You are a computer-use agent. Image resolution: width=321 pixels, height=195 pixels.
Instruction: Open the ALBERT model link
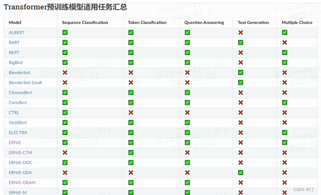tap(16, 32)
